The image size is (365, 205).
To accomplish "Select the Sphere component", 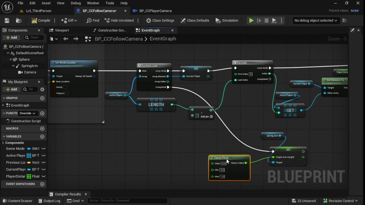I will pyautogui.click(x=24, y=59).
